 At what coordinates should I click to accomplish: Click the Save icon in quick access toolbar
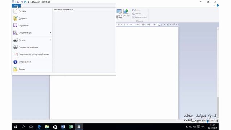18,2
